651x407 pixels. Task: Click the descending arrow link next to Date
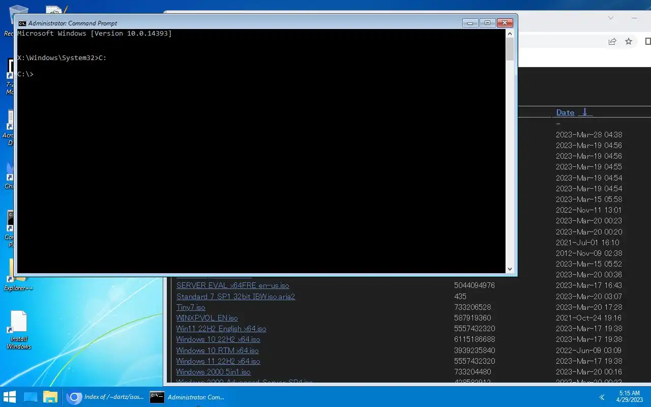click(585, 112)
